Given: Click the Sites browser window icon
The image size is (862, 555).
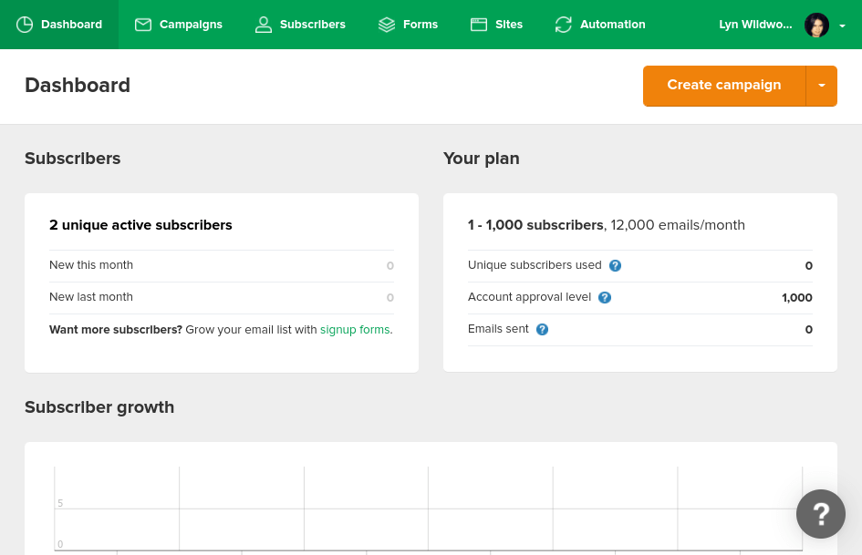Looking at the screenshot, I should [x=479, y=25].
